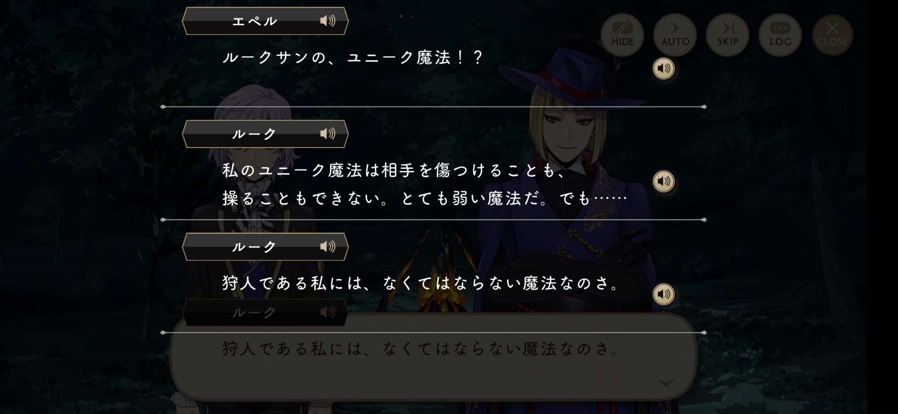Click speaker icon in エペル name plate
The width and height of the screenshot is (898, 414).
[x=328, y=21]
